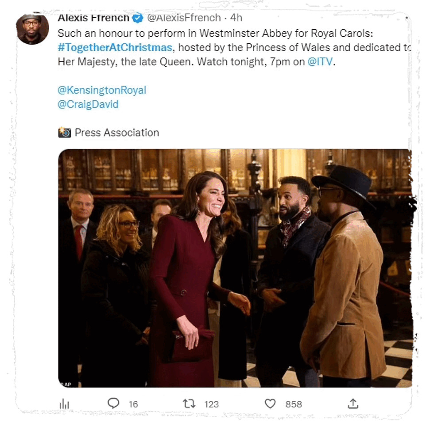Select the @AlexisFfrench handle

pos(184,18)
